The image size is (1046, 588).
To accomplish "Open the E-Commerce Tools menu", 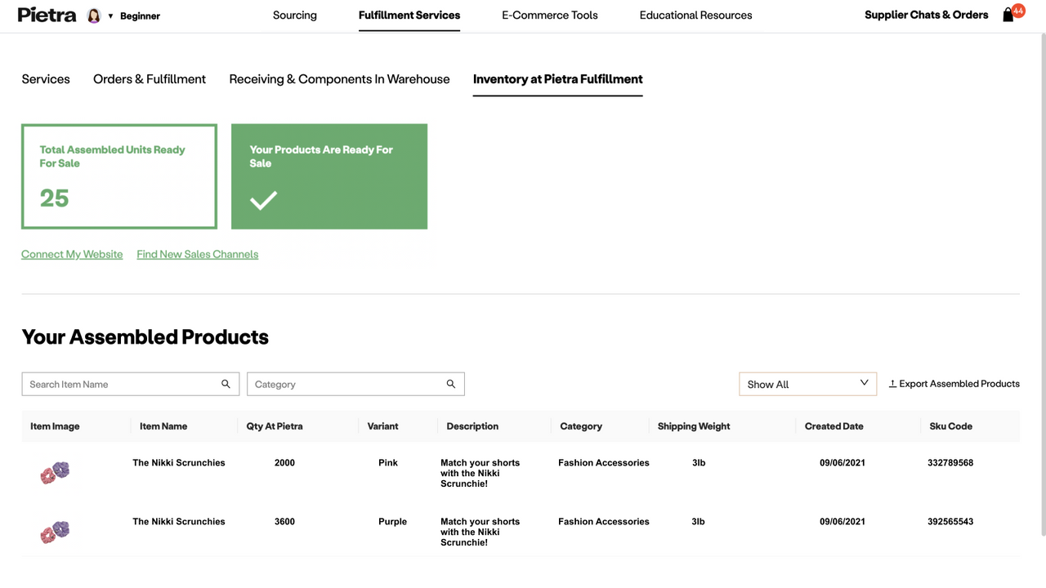I will (549, 15).
